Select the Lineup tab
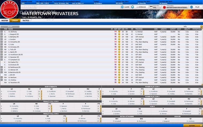Image resolution: width=203 pixels, height=127 pixels. coord(15,20)
